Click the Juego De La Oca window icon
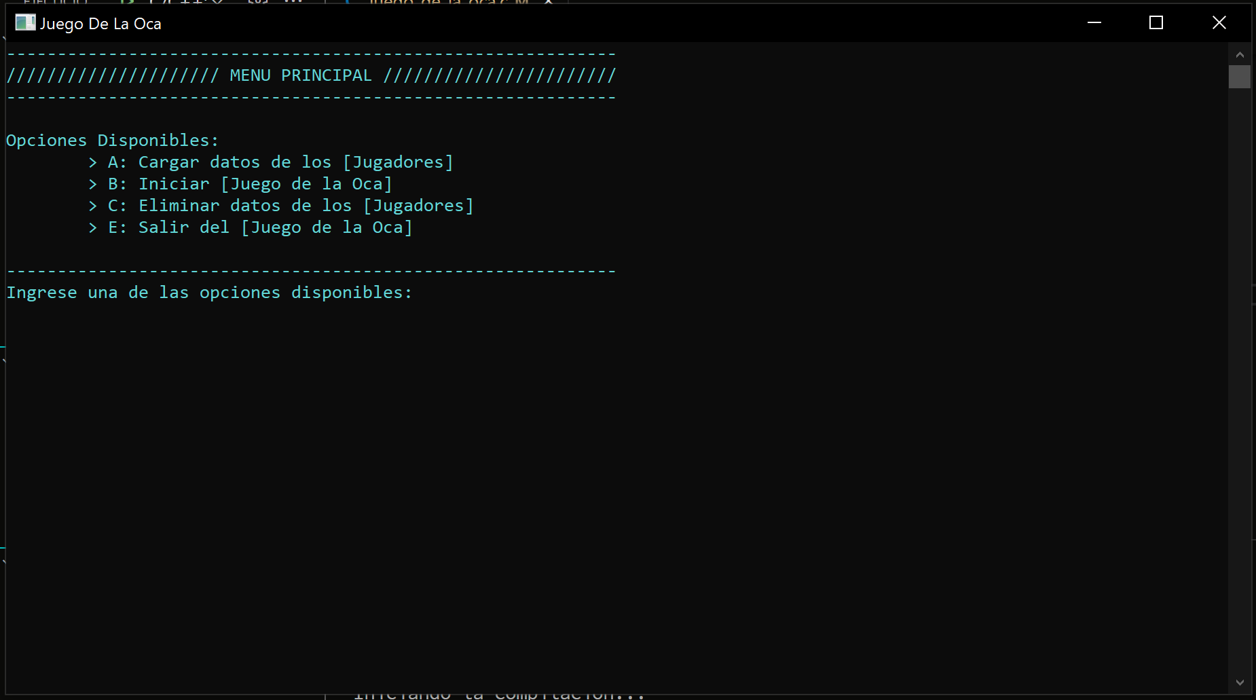Image resolution: width=1256 pixels, height=700 pixels. pos(25,22)
